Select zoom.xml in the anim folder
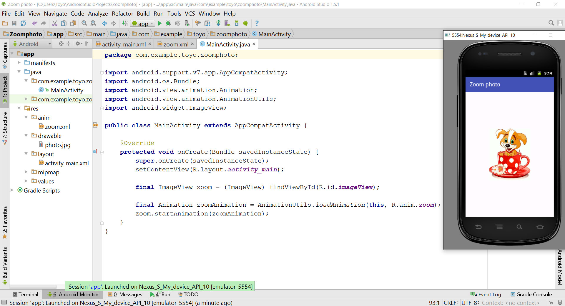The width and height of the screenshot is (565, 306). (x=57, y=127)
